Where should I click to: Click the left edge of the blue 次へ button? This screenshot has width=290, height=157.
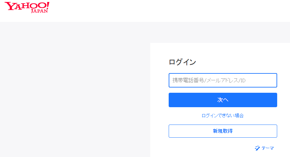pos(172,100)
